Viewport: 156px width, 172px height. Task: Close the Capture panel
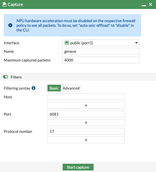(151, 4)
